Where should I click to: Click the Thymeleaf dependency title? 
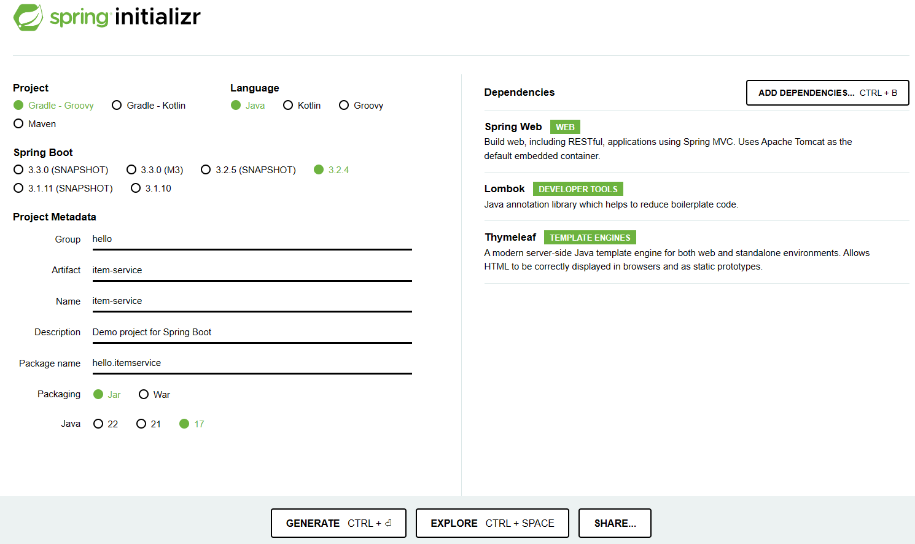click(510, 238)
